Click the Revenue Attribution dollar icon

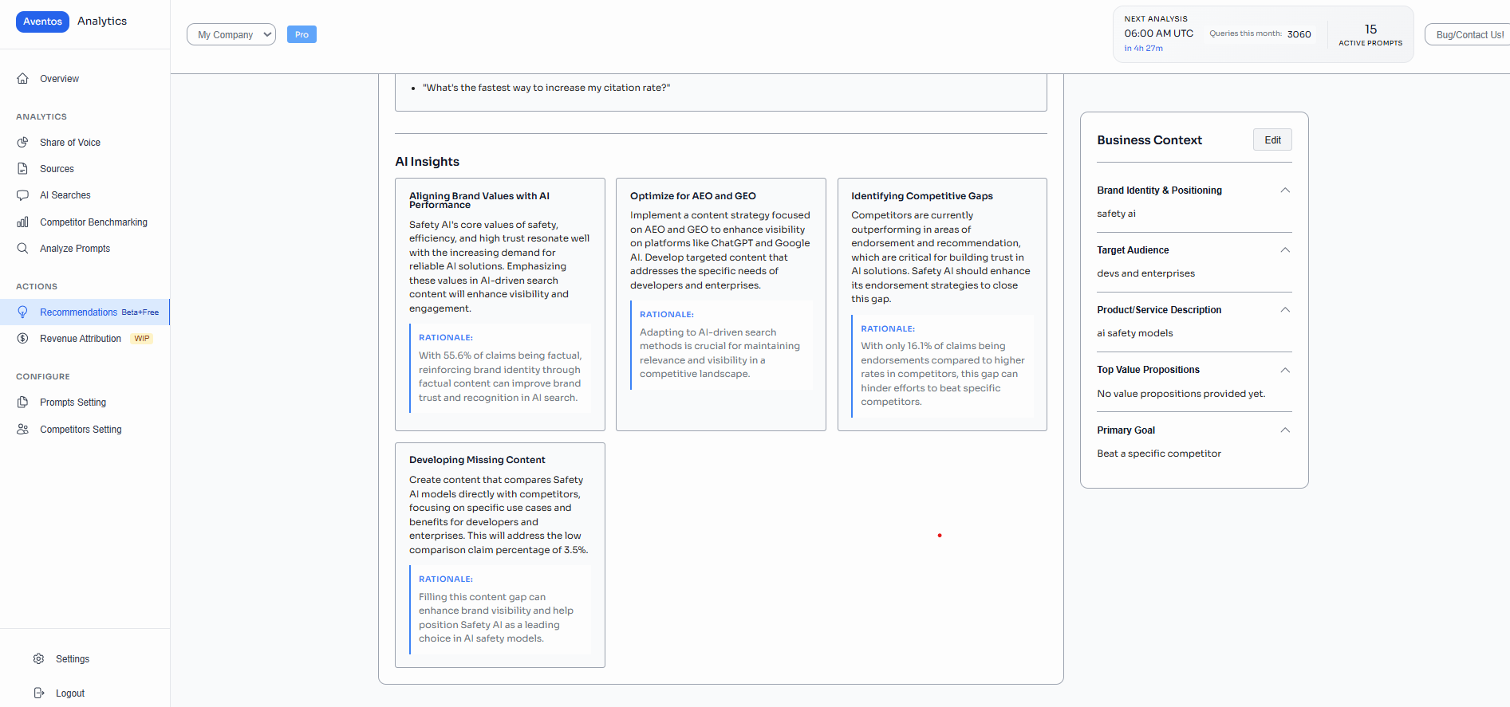tap(23, 339)
